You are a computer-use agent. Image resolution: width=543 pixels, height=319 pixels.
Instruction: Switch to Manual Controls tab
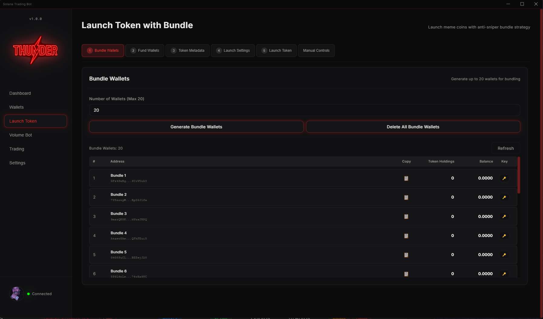point(316,51)
